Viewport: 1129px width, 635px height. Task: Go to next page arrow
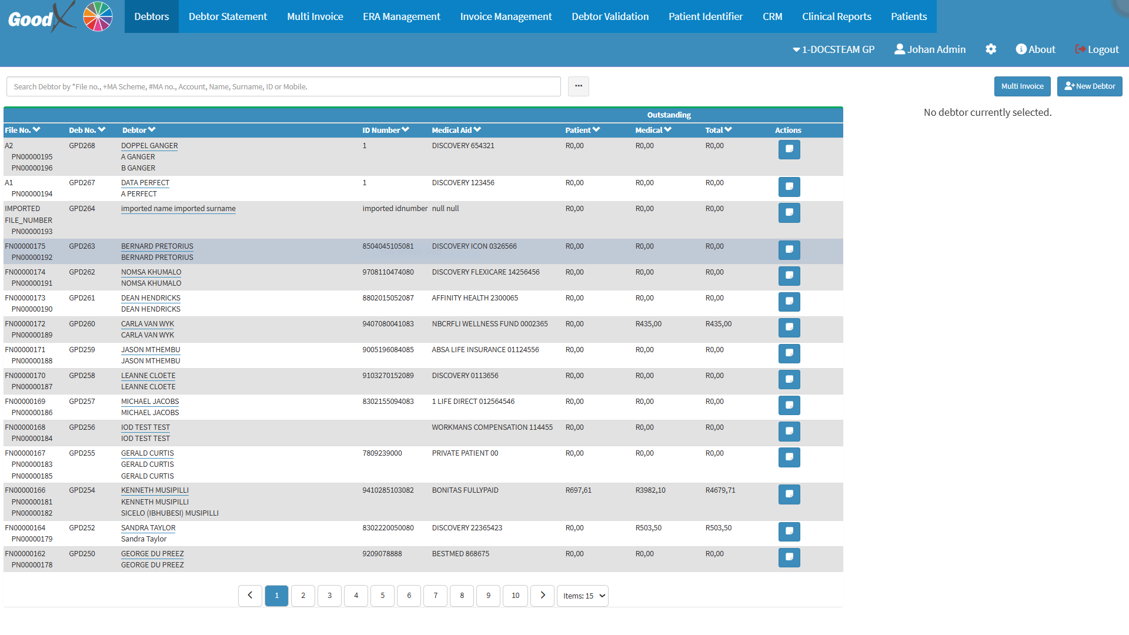[542, 596]
